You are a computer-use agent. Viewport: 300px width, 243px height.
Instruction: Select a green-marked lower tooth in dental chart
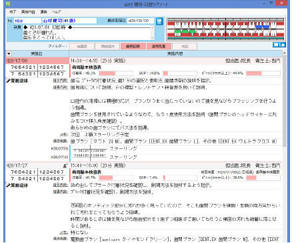pyautogui.click(x=177, y=33)
